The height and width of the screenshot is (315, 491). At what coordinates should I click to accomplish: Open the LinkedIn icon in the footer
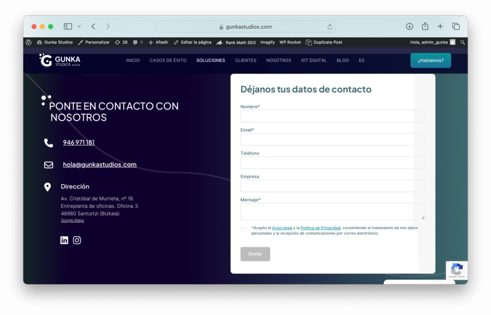[64, 240]
